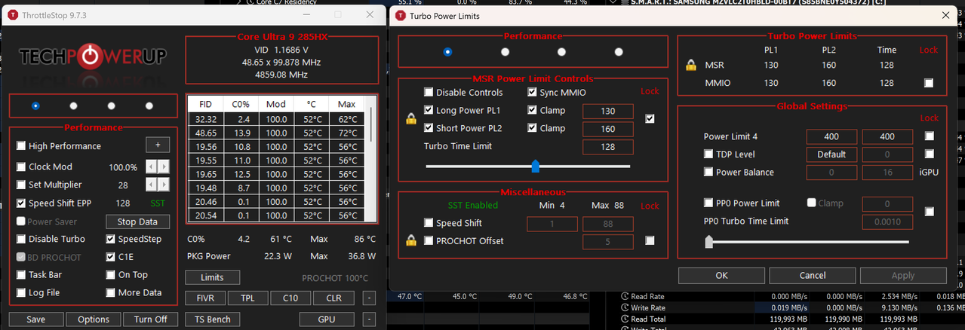Enable Speed Shift in Miscellaneous section

429,223
